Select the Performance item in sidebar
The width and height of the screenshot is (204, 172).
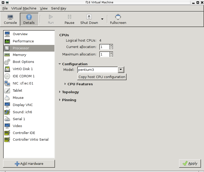coord(23,41)
